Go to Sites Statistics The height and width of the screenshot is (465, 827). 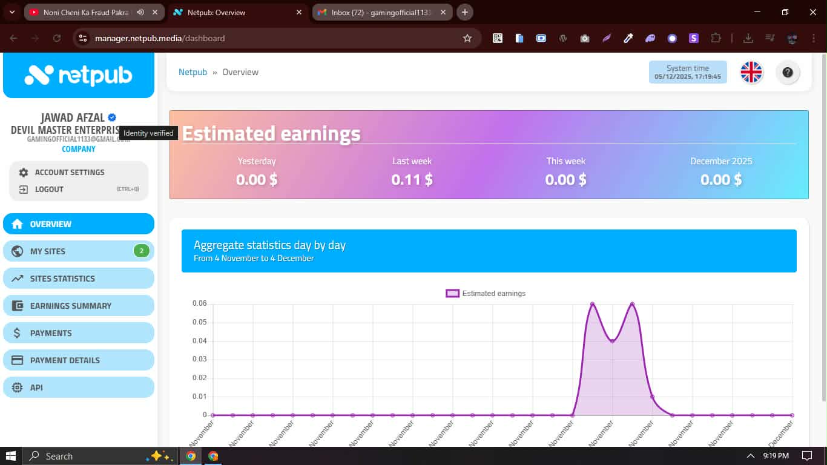79,279
